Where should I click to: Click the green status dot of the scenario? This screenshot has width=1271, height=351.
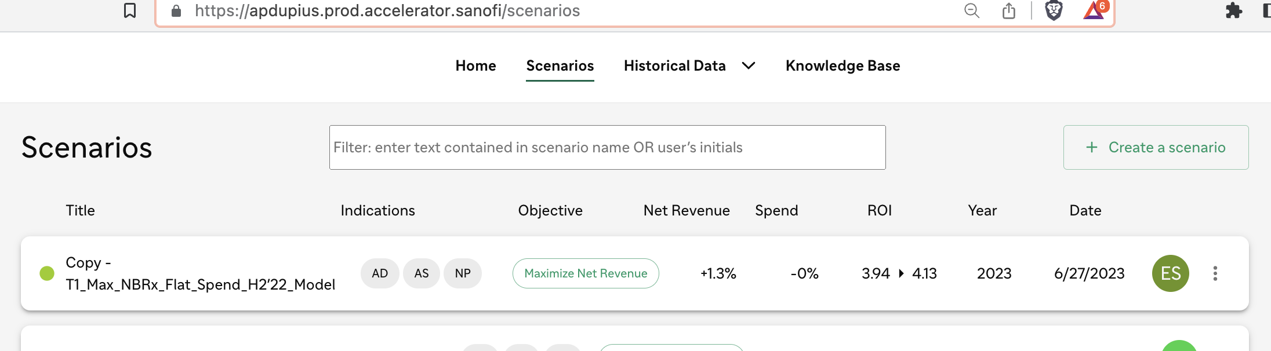(x=47, y=273)
